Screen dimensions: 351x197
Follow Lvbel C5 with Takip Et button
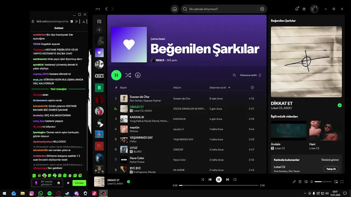coord(331,169)
